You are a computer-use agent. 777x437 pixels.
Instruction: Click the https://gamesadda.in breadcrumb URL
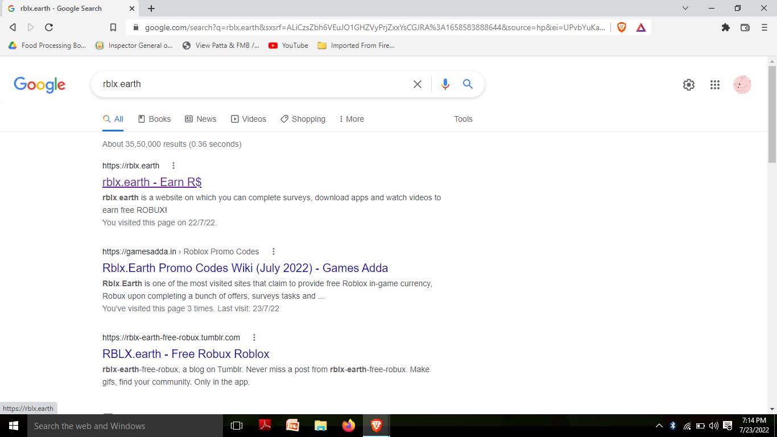(x=139, y=252)
